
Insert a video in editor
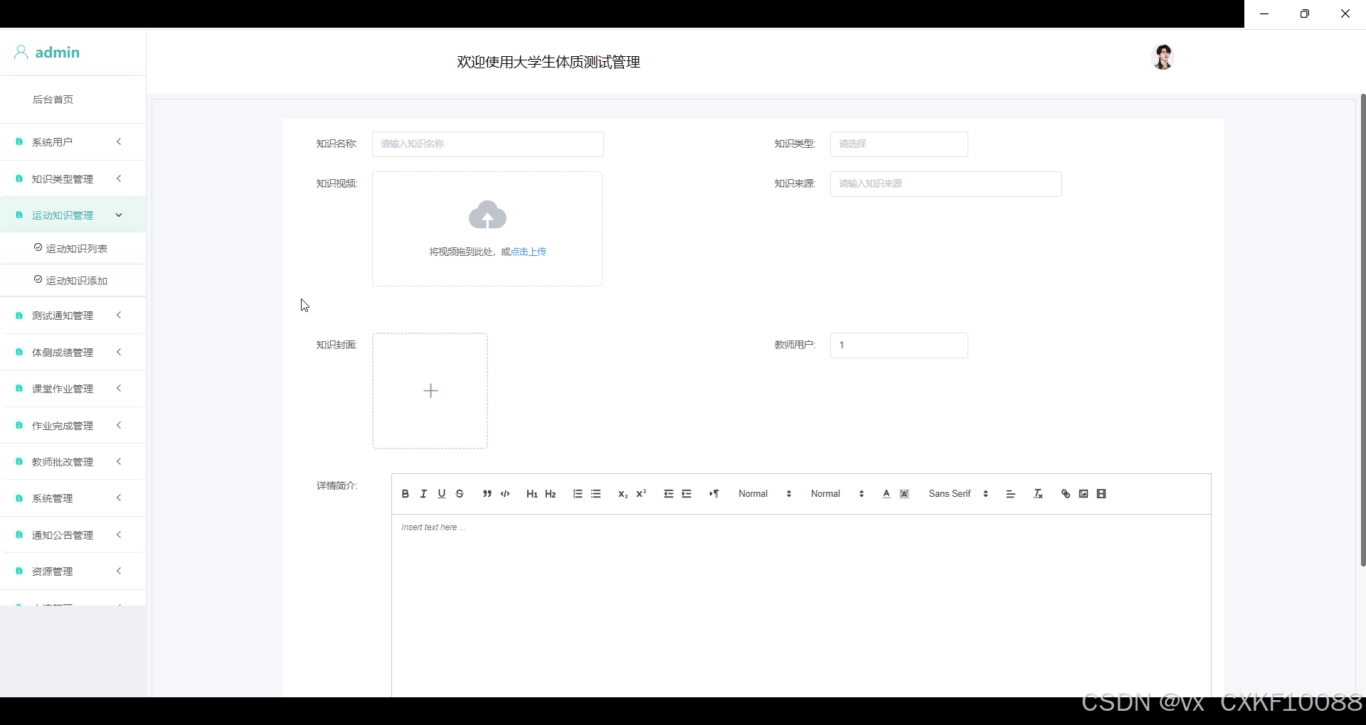point(1101,494)
